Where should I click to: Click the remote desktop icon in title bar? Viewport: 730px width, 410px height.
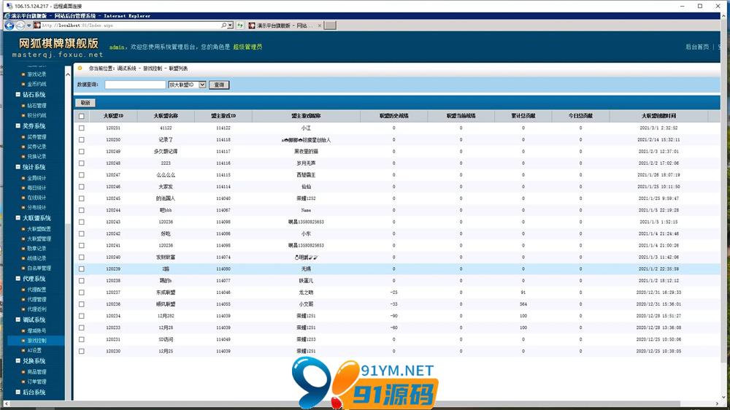coord(9,6)
